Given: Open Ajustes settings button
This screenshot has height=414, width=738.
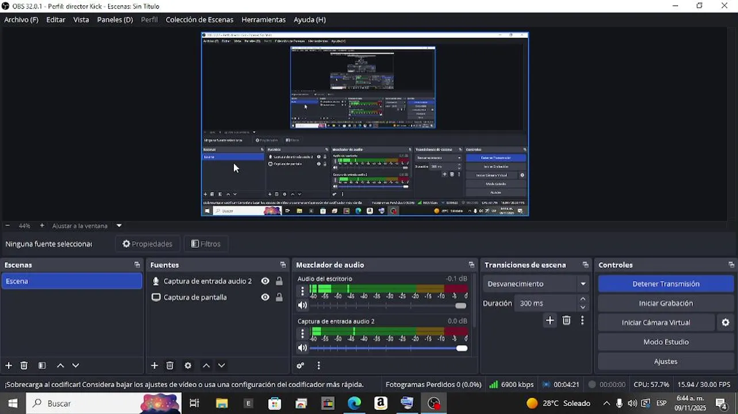Looking at the screenshot, I should tap(666, 362).
